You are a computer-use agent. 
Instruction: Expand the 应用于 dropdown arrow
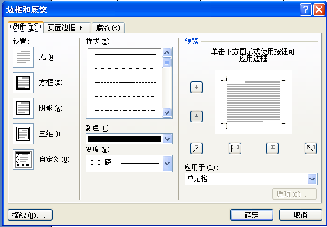pos(312,179)
